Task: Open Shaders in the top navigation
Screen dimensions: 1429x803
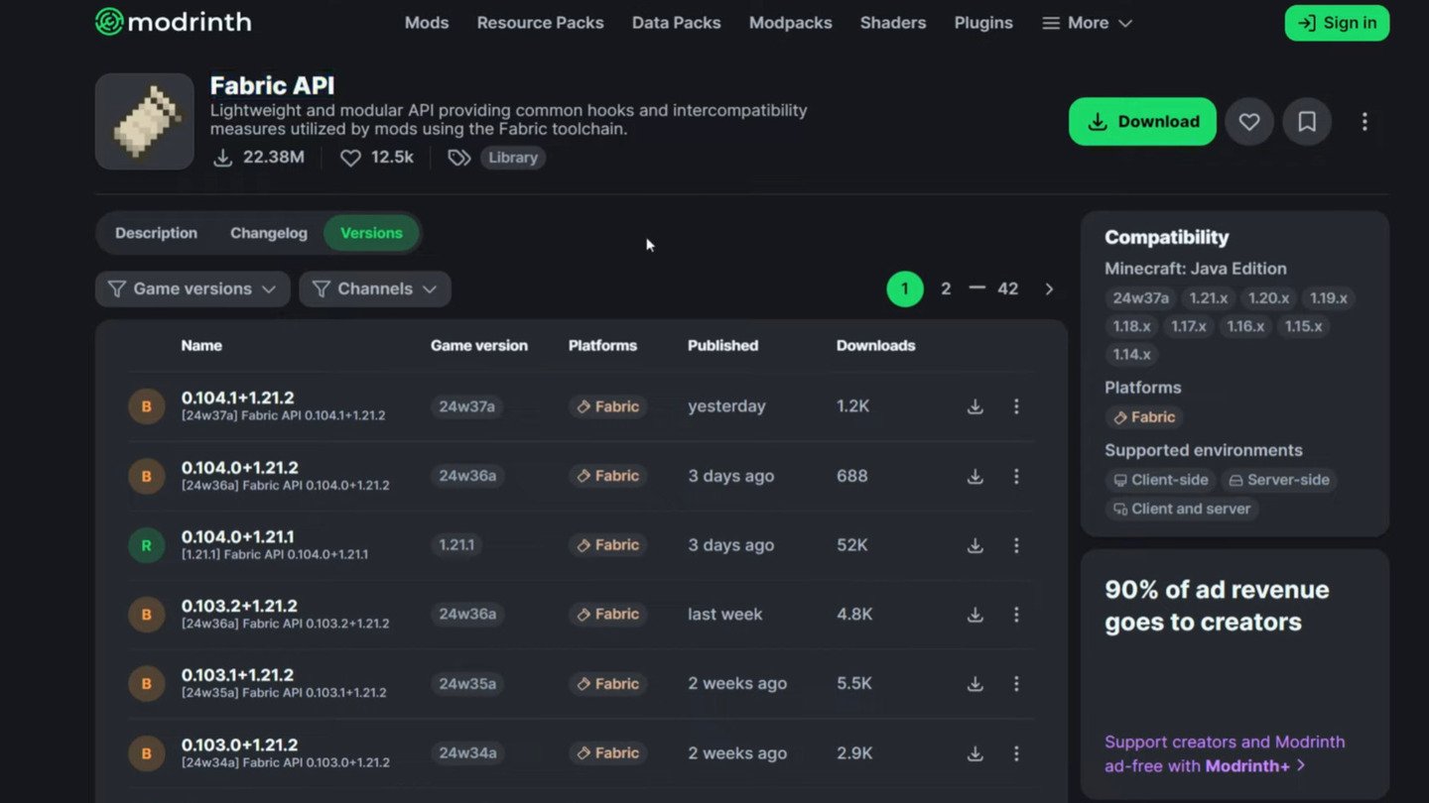Action: tap(893, 23)
